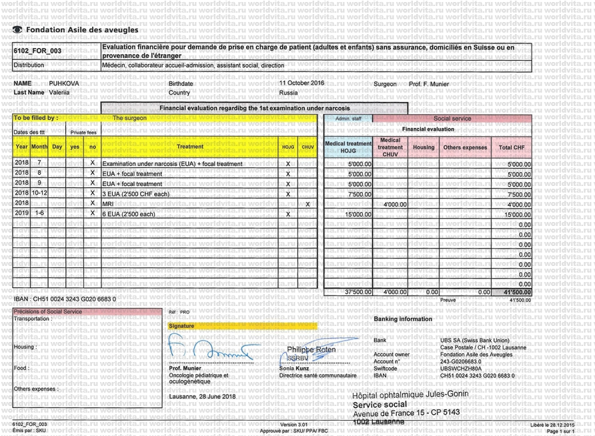
Task: Select the "Private fees" label
Action: point(83,132)
